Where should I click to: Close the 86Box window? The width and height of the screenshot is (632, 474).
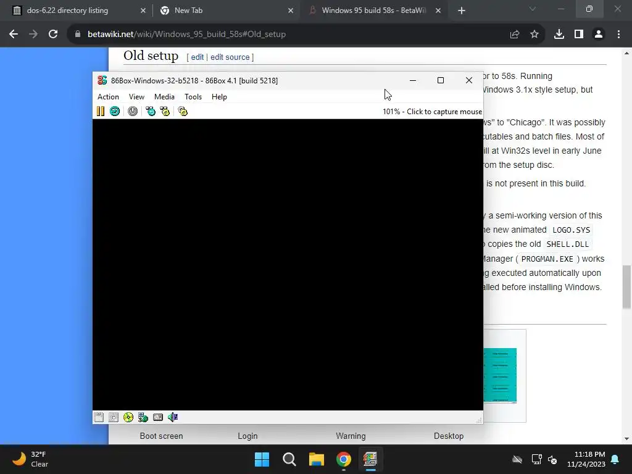(x=469, y=81)
